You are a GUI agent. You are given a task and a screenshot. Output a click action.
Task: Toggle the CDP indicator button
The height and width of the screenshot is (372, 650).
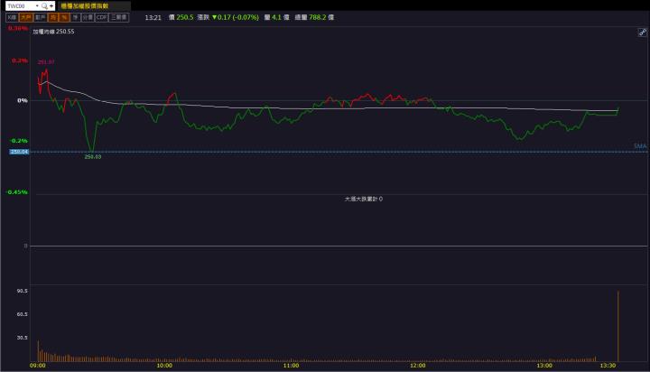click(x=101, y=17)
